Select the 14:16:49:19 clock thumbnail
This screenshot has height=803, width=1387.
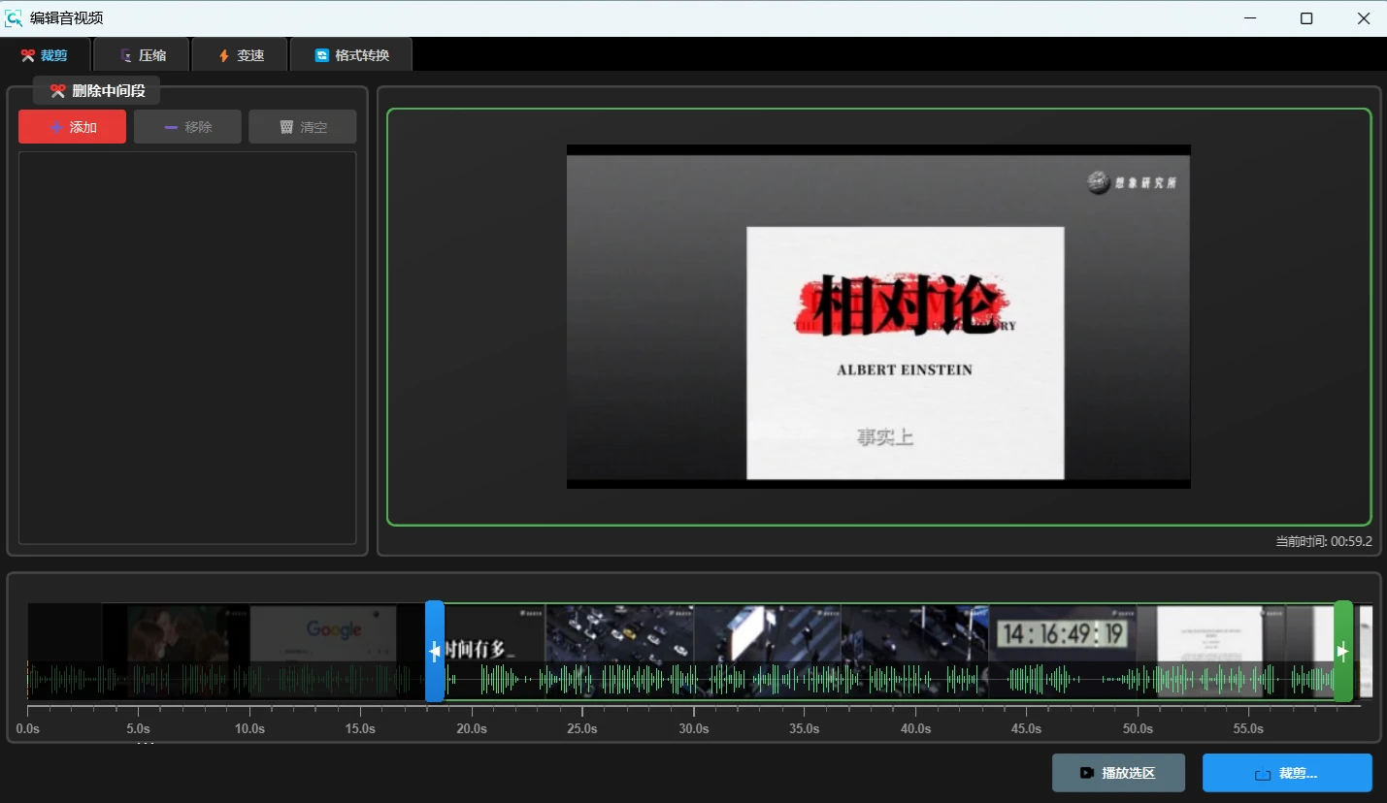tap(1061, 634)
